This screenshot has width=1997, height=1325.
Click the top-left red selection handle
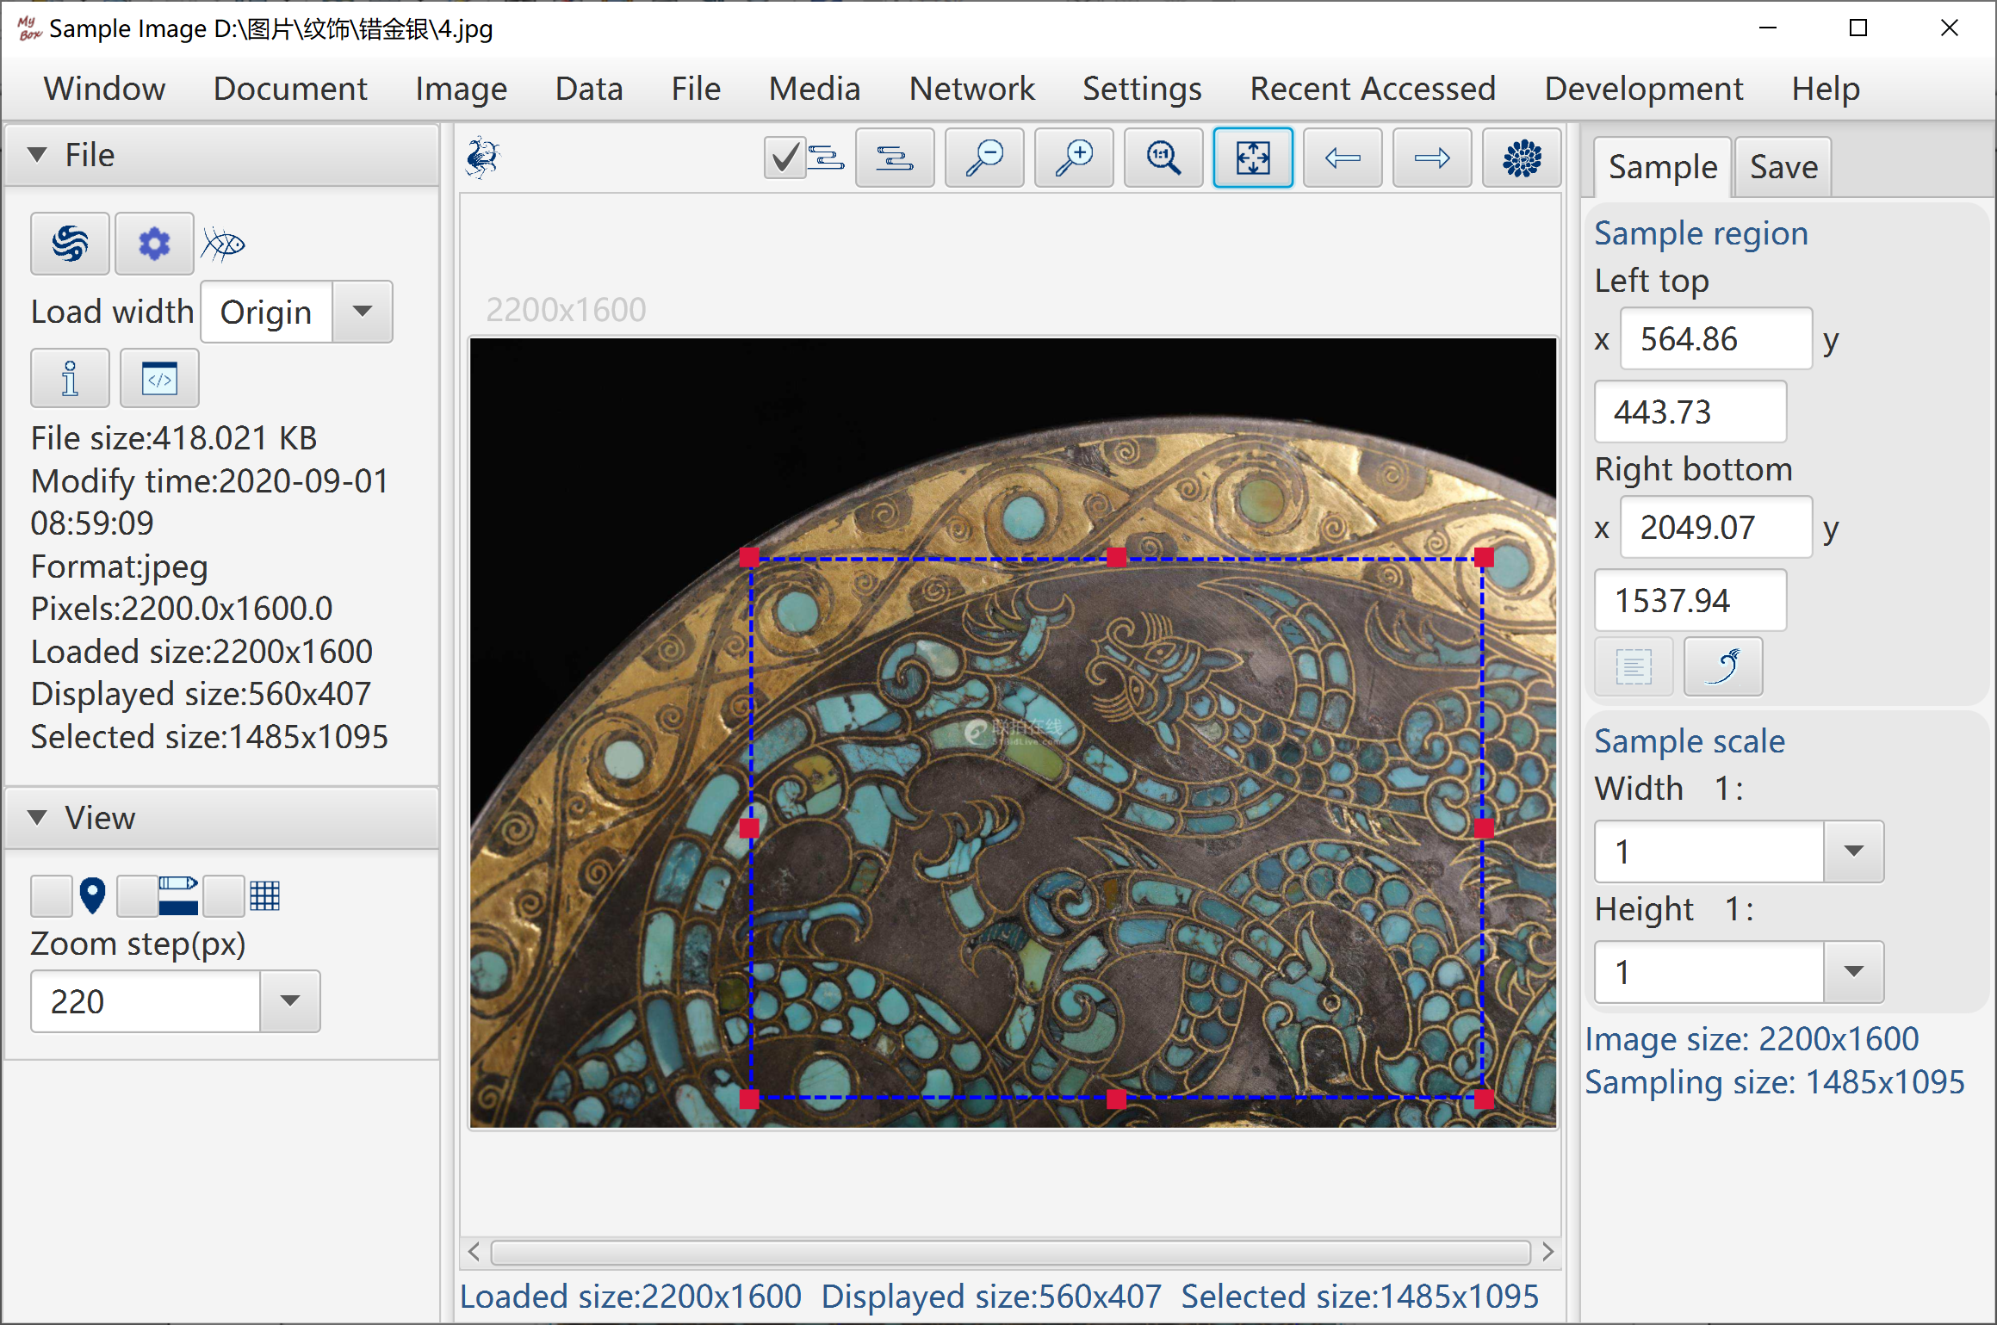click(x=749, y=558)
